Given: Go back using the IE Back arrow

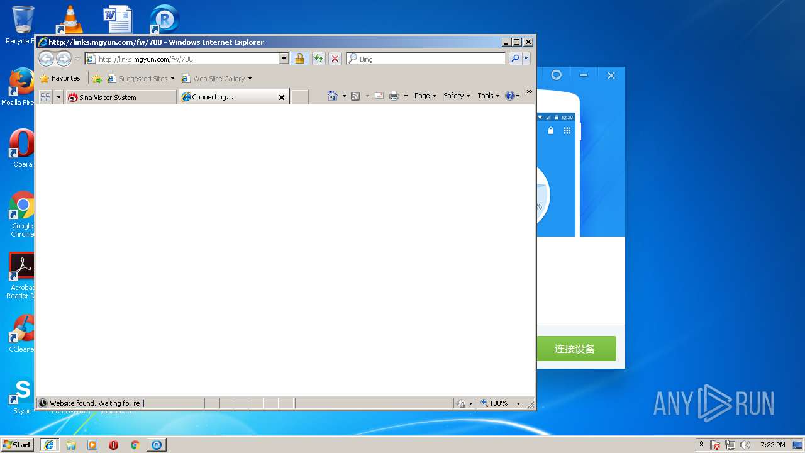Looking at the screenshot, I should (x=46, y=59).
